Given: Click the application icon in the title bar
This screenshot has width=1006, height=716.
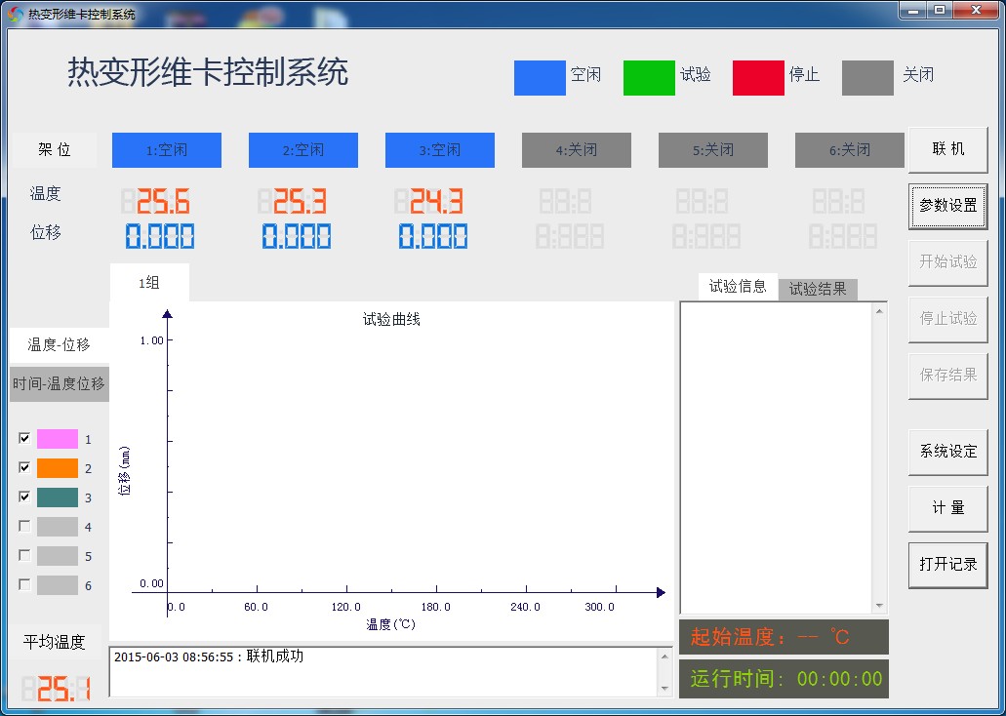Looking at the screenshot, I should click(14, 13).
